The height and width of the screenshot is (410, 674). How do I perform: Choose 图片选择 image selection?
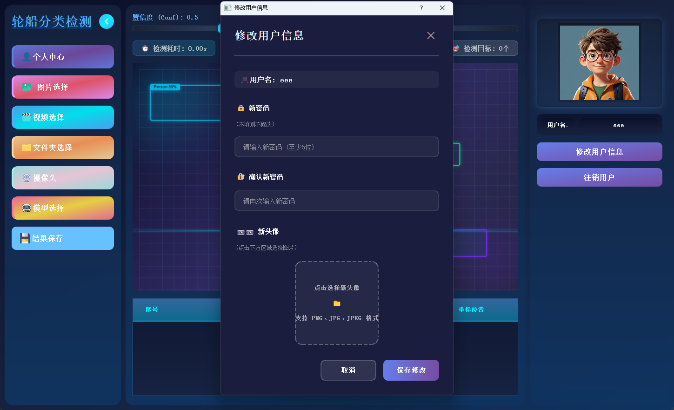(x=63, y=87)
